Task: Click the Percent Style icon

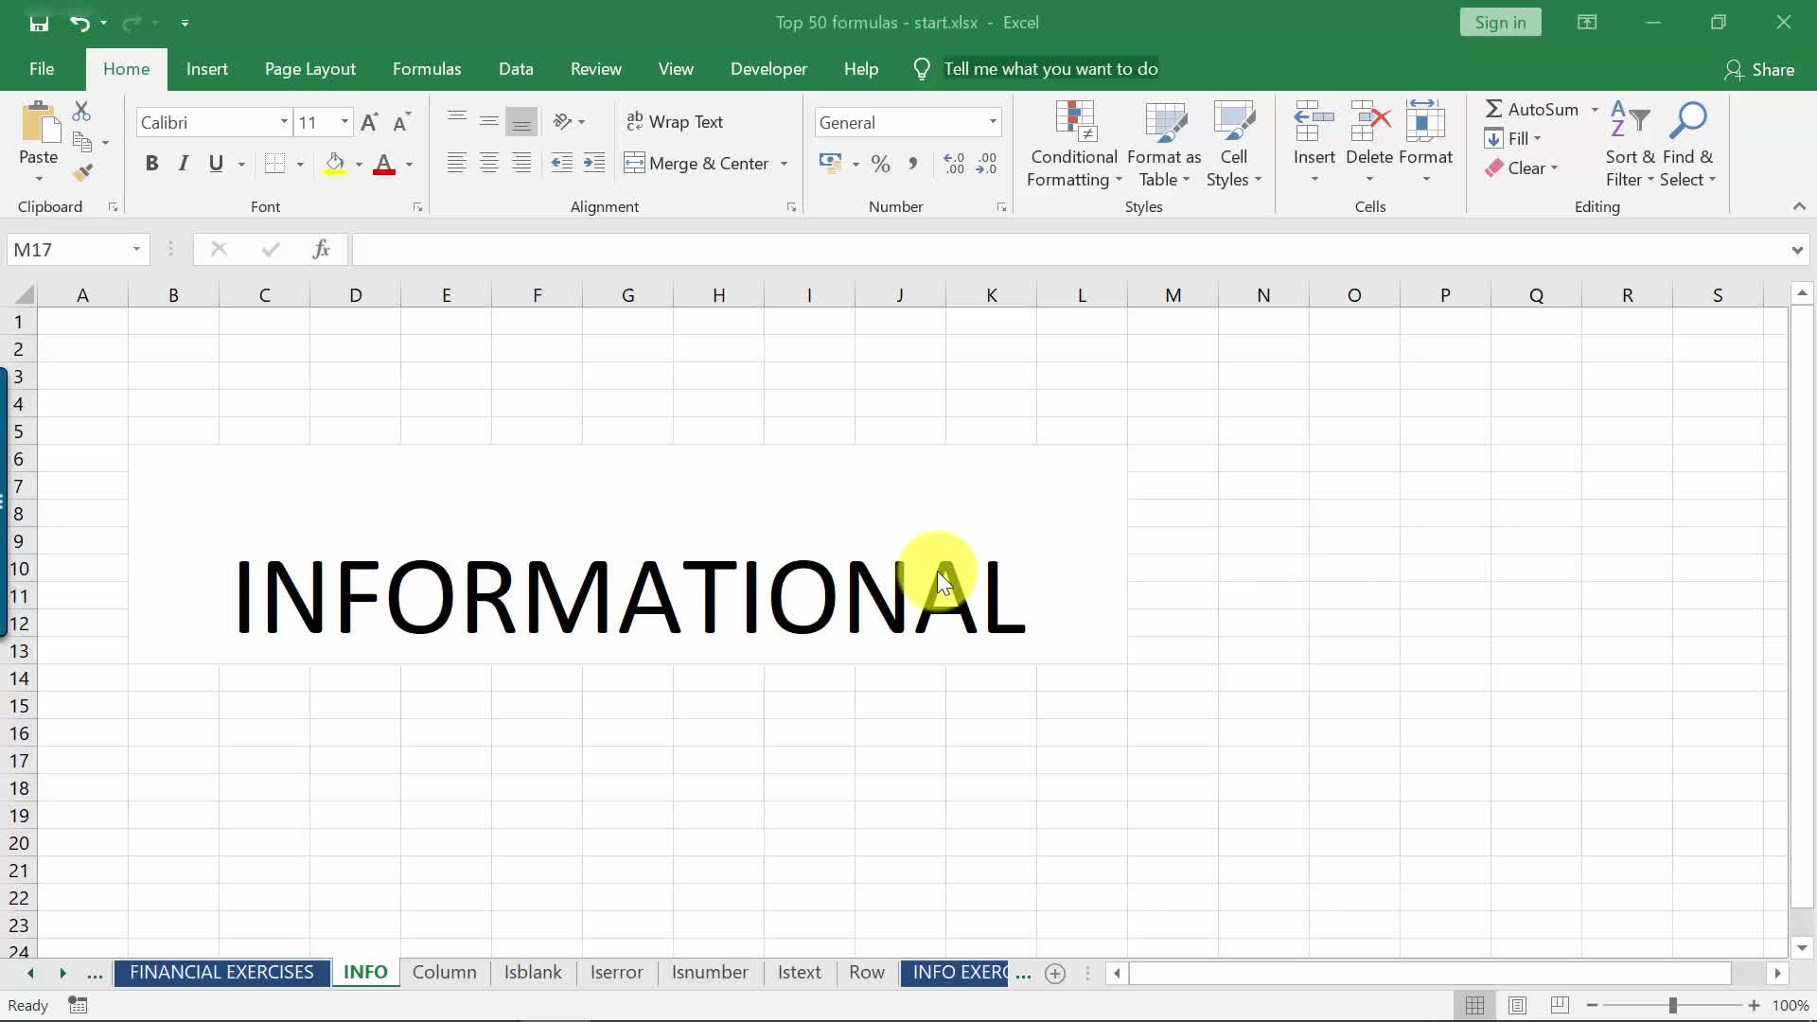Action: point(880,164)
